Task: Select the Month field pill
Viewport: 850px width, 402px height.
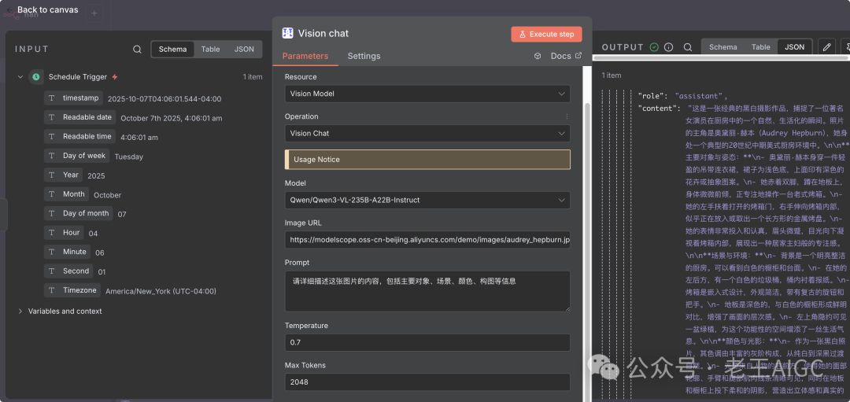Action: click(x=67, y=194)
